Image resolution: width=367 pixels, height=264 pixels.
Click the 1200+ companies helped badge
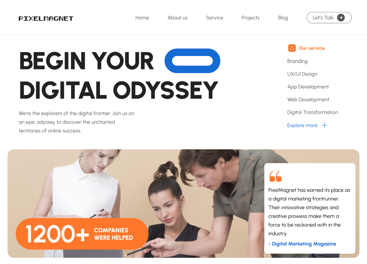pyautogui.click(x=82, y=234)
